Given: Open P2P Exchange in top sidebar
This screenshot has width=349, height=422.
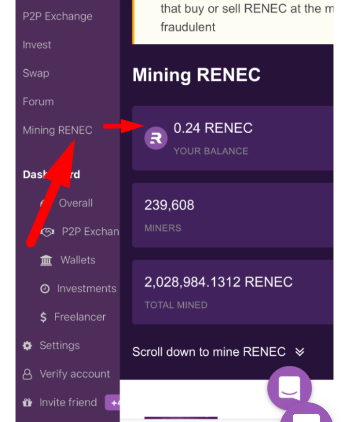Looking at the screenshot, I should pyautogui.click(x=57, y=16).
